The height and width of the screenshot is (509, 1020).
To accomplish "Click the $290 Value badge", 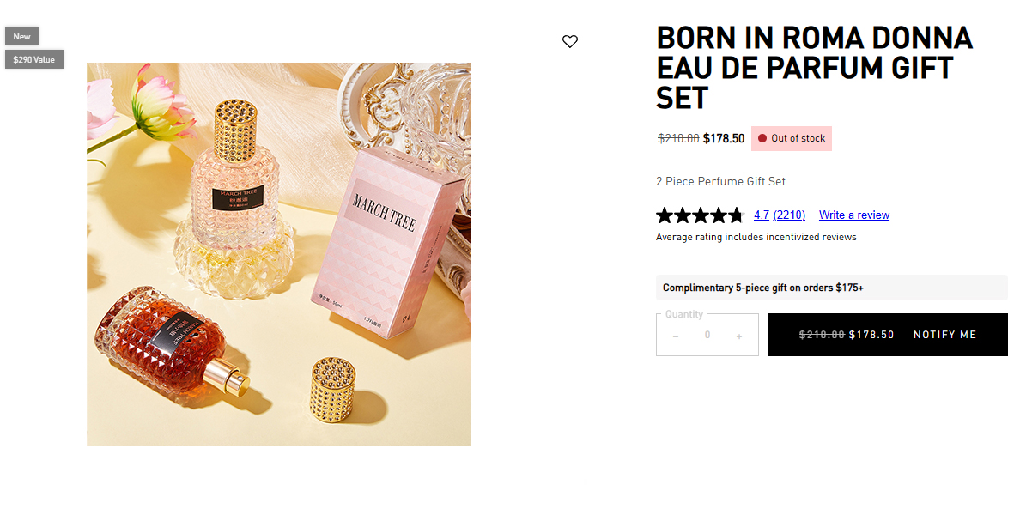I will pyautogui.click(x=34, y=59).
